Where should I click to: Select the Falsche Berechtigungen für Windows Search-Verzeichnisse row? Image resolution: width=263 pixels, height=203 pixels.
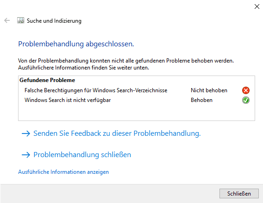pyautogui.click(x=137, y=90)
